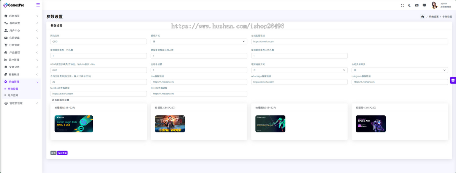Click the 充值提现 money icon
Viewport: 456px width, 173px height.
pyautogui.click(x=6, y=38)
